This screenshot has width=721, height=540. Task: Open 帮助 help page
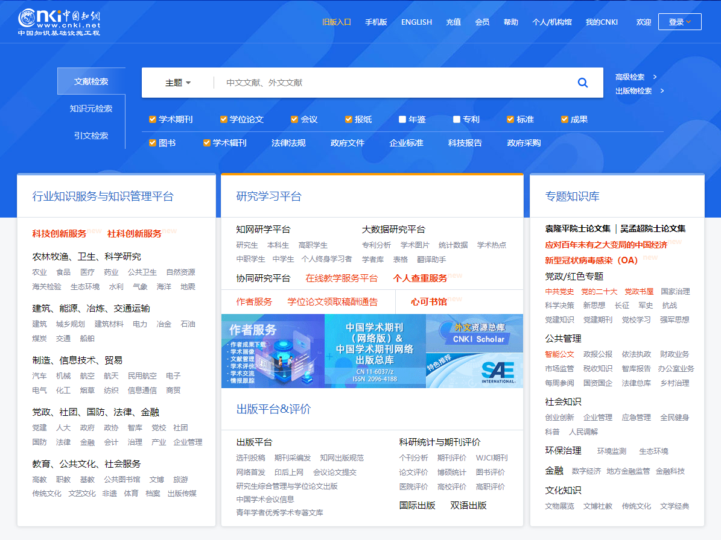coord(511,22)
